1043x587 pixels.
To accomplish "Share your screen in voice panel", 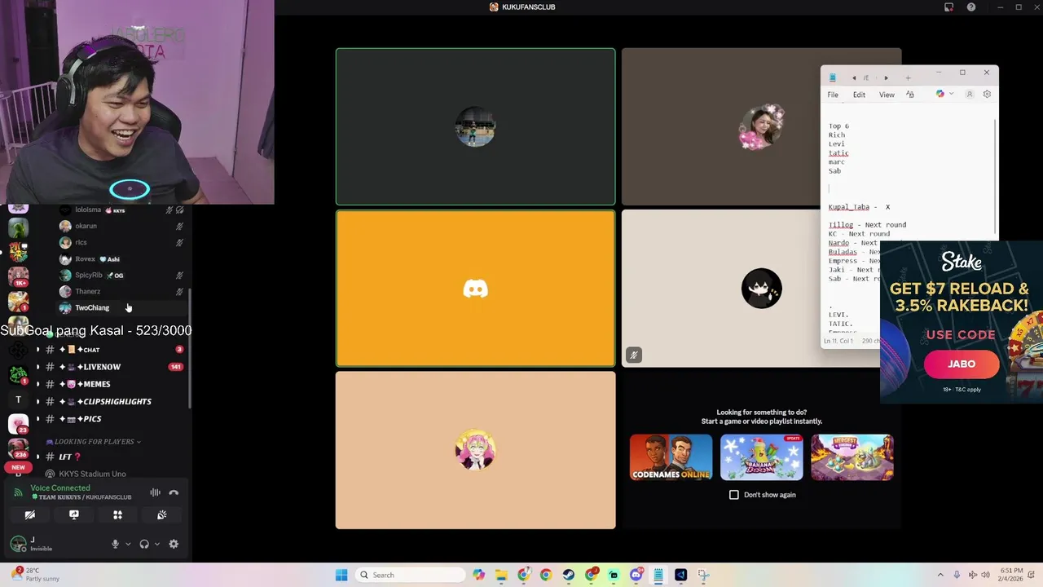I will click(x=74, y=514).
